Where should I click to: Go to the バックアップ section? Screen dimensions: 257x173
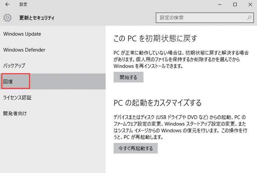pyautogui.click(x=14, y=65)
